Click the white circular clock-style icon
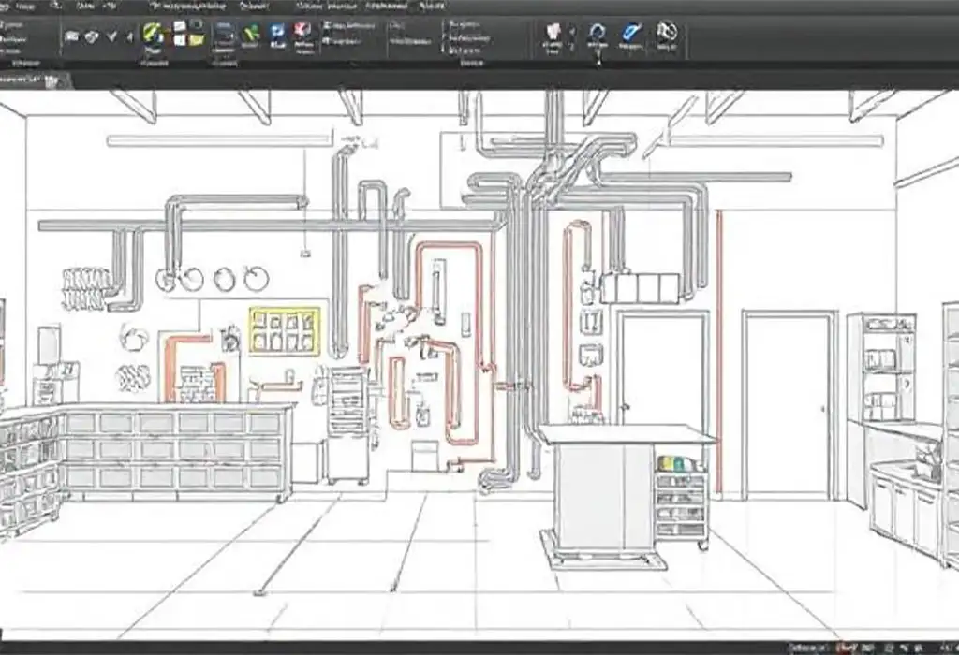Image resolution: width=959 pixels, height=655 pixels. point(666,32)
